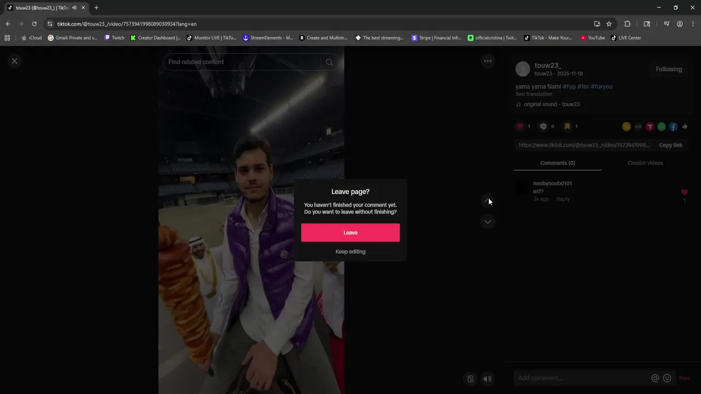
Task: Click Post to submit comment
Action: [x=684, y=378]
